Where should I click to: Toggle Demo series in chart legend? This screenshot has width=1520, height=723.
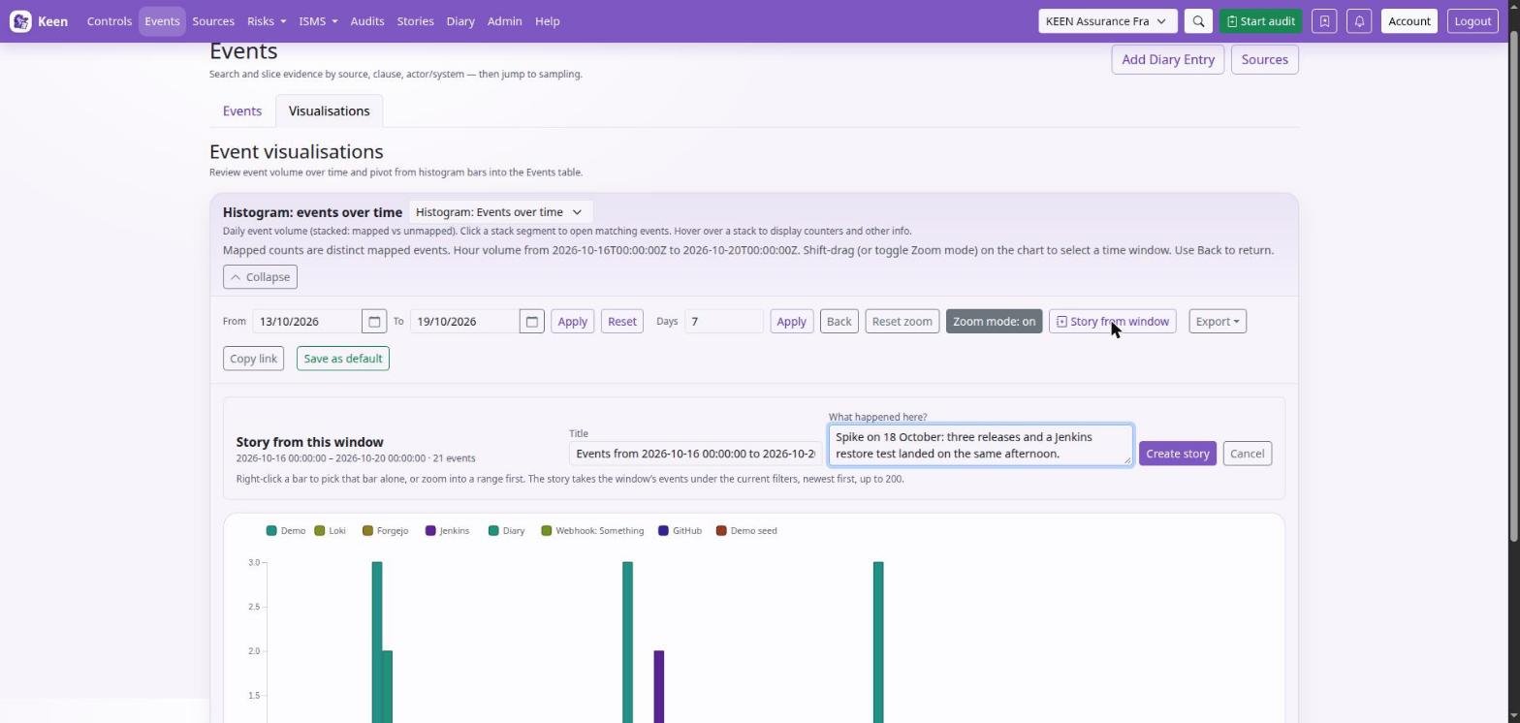coord(286,531)
